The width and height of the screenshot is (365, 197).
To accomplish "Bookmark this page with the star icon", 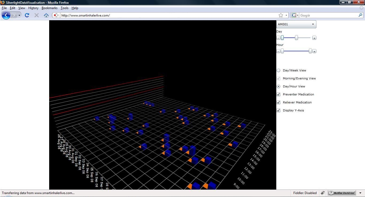I will point(281,15).
